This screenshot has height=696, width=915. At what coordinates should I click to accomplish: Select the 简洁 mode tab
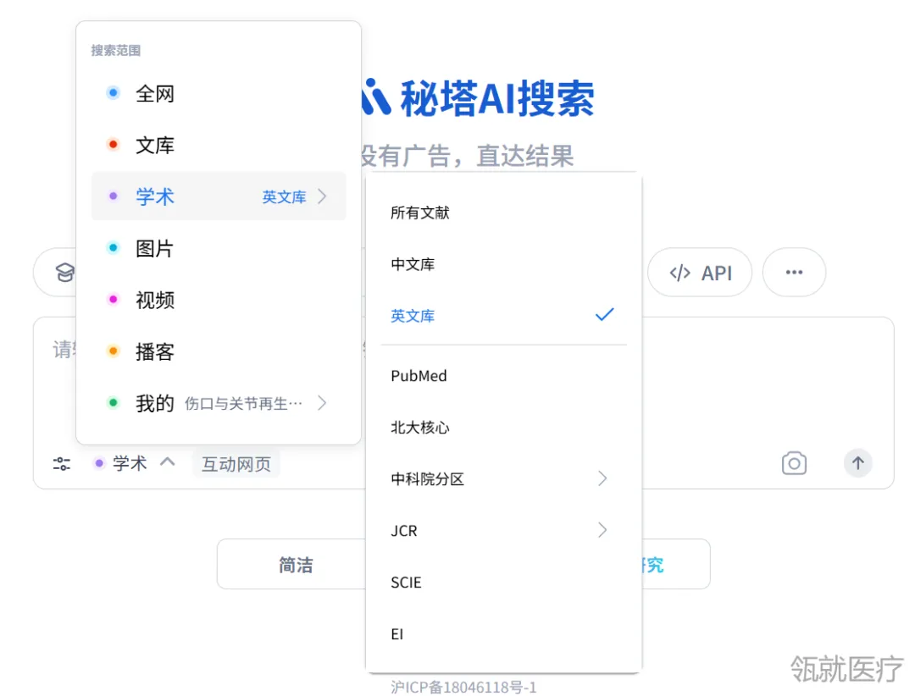296,565
